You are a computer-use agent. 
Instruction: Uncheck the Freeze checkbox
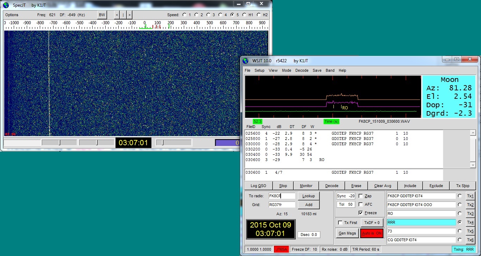361,213
